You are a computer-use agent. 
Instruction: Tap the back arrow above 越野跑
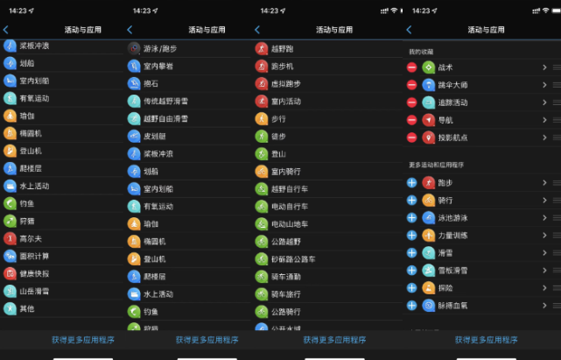click(257, 30)
